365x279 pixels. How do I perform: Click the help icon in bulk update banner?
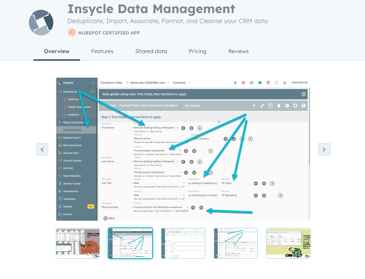(x=304, y=94)
